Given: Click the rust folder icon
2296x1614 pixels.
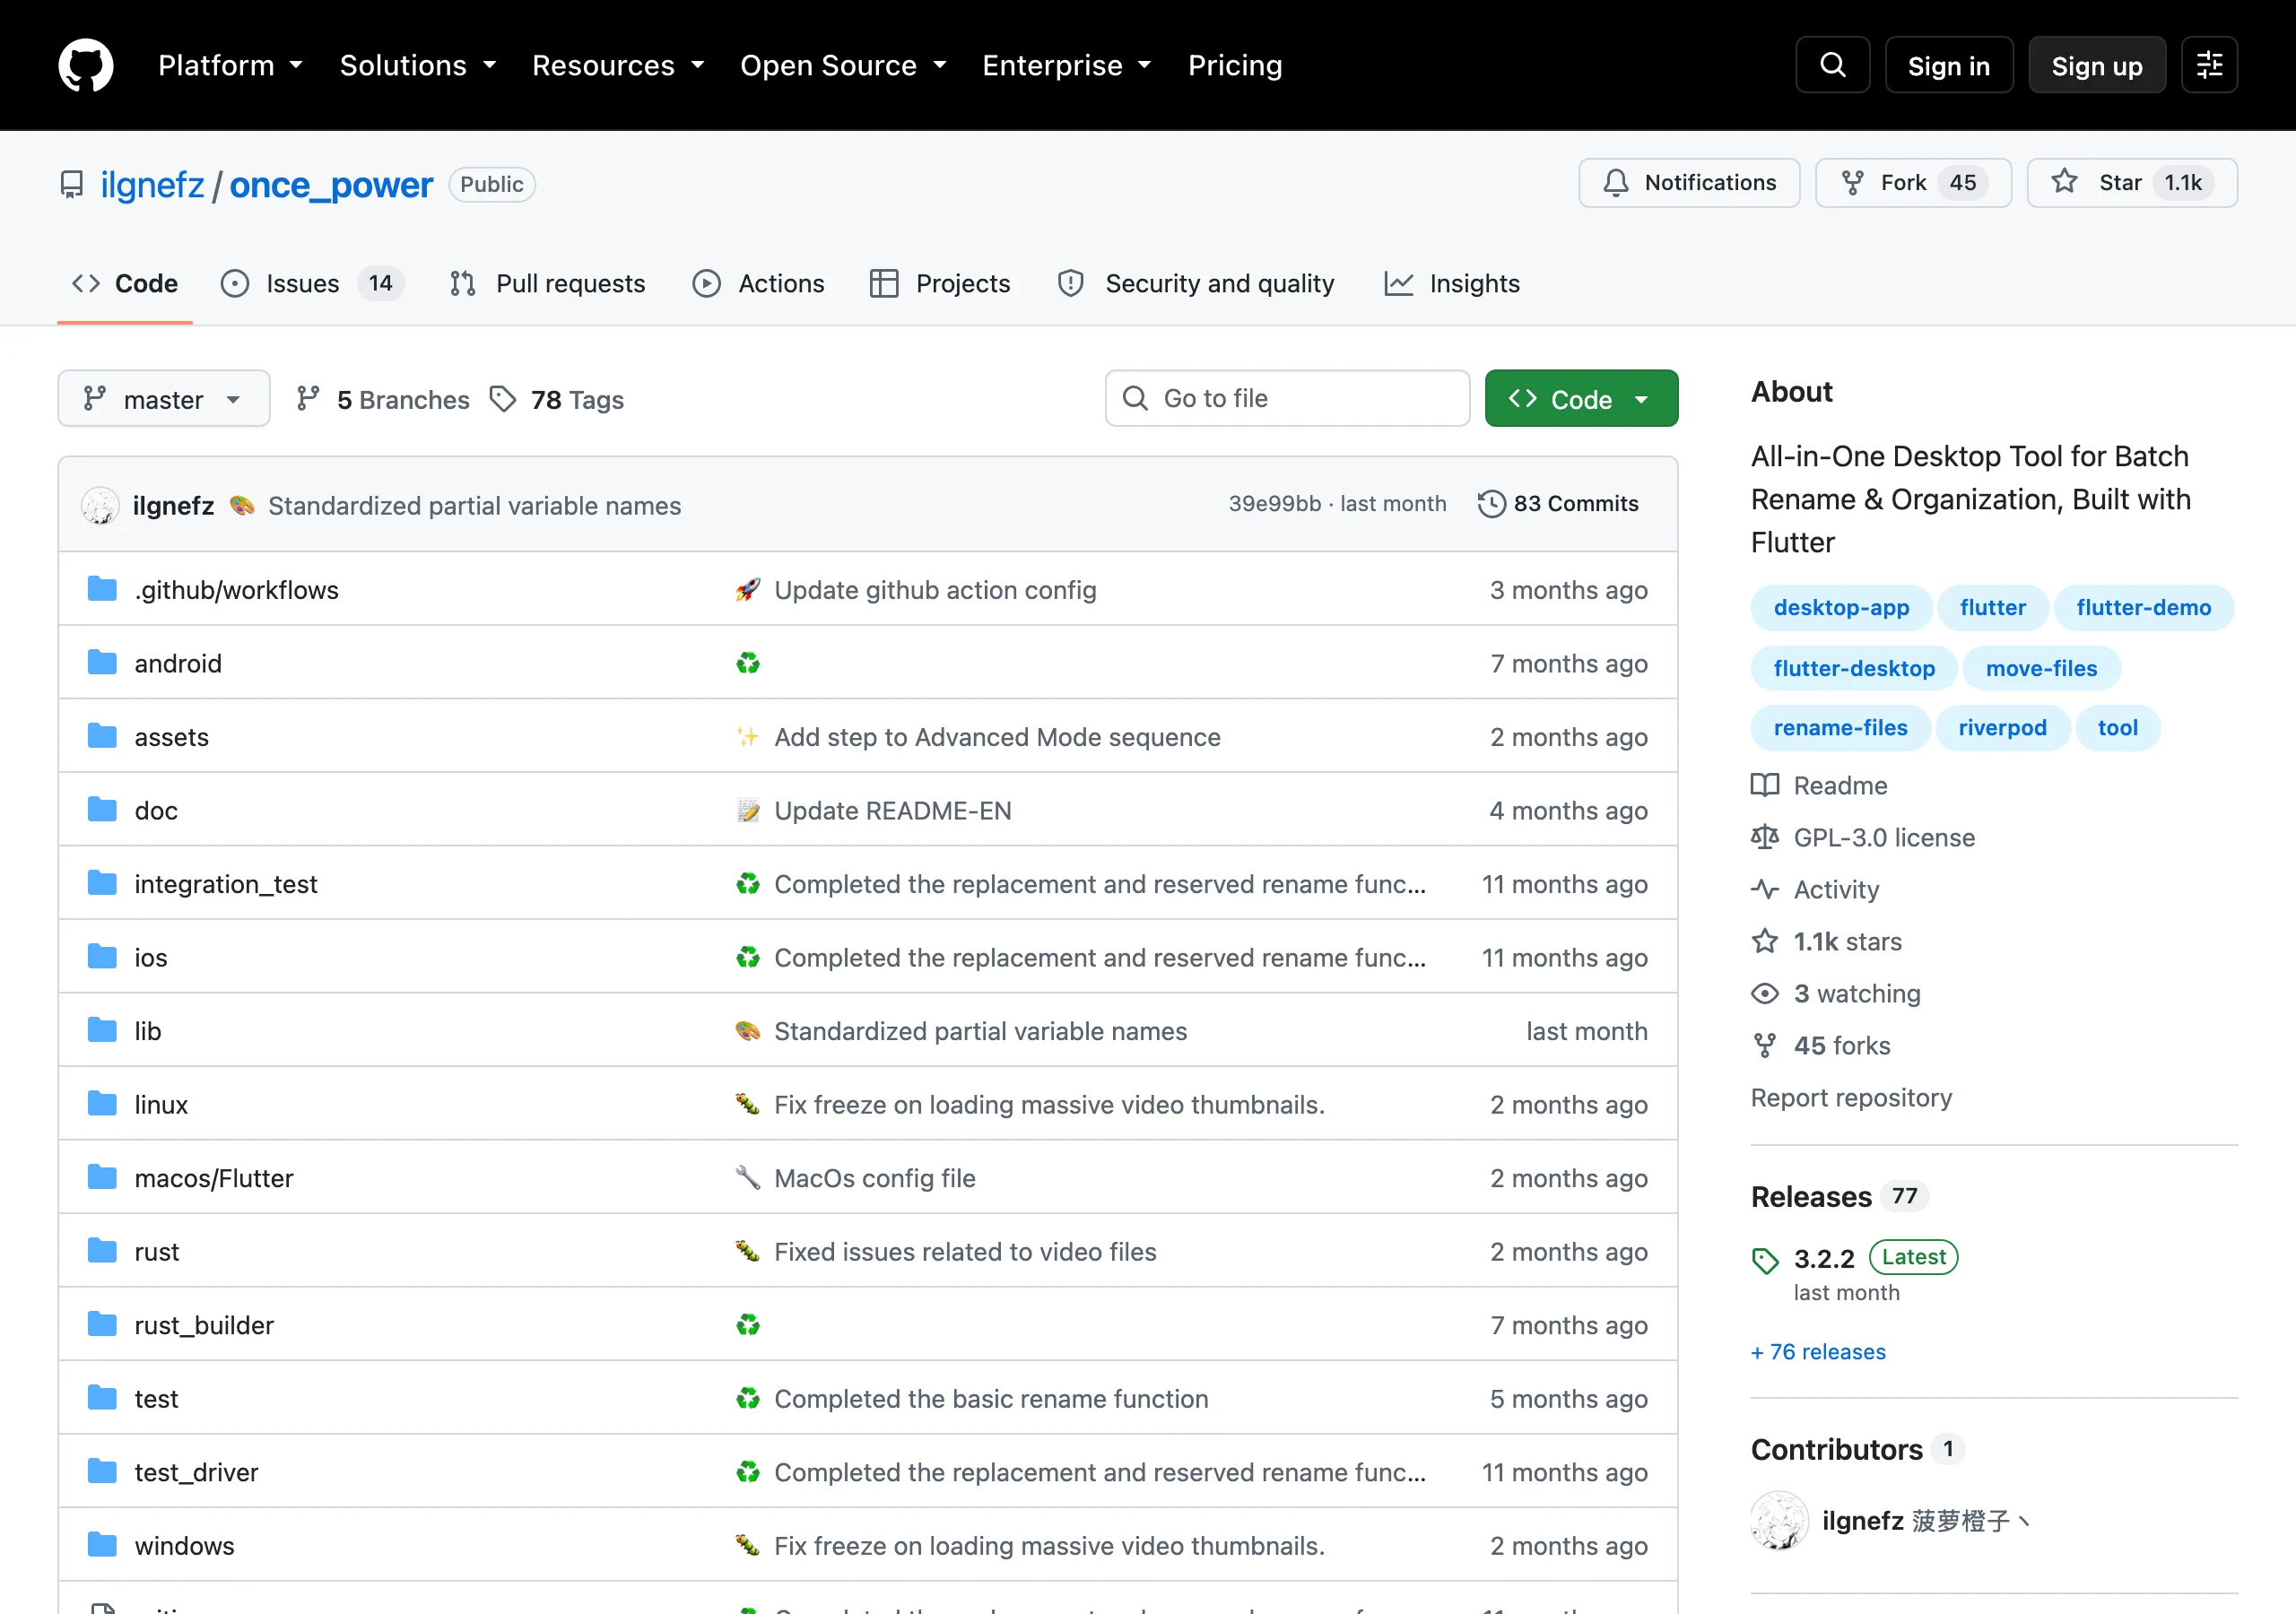Looking at the screenshot, I should [102, 1251].
